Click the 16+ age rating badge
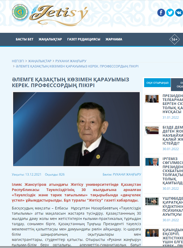 click(x=174, y=39)
